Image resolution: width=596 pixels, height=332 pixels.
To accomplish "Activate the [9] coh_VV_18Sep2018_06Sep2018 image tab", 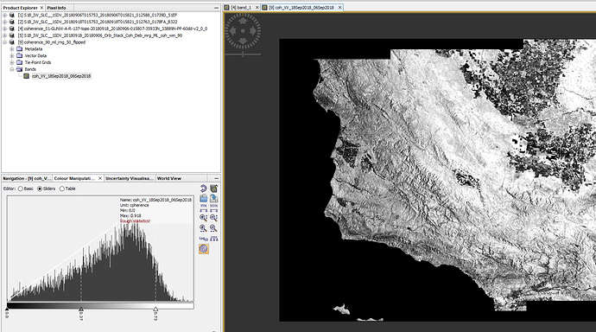I will pos(301,8).
